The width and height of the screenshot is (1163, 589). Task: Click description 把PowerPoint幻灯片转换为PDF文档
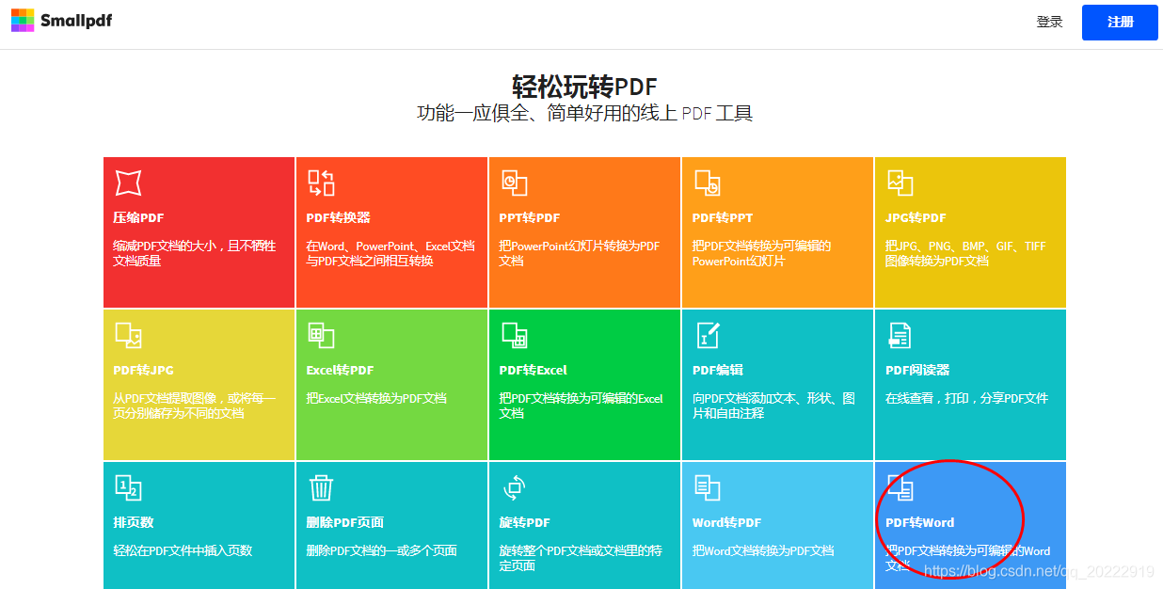click(580, 253)
